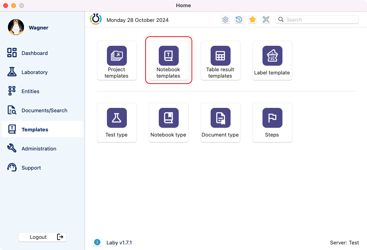Click the Wagner username text
This screenshot has height=250, width=367.
(38, 27)
